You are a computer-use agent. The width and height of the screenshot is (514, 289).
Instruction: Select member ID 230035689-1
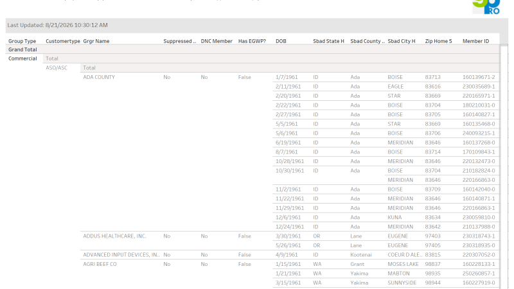click(479, 87)
